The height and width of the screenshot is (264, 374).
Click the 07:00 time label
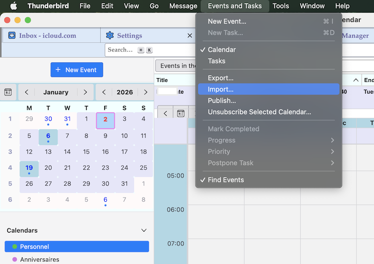click(175, 243)
